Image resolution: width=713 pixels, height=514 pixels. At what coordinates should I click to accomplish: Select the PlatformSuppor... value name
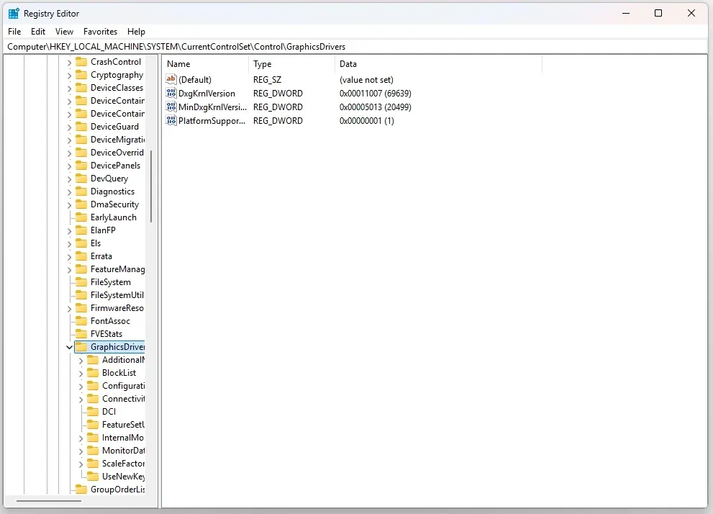[212, 120]
